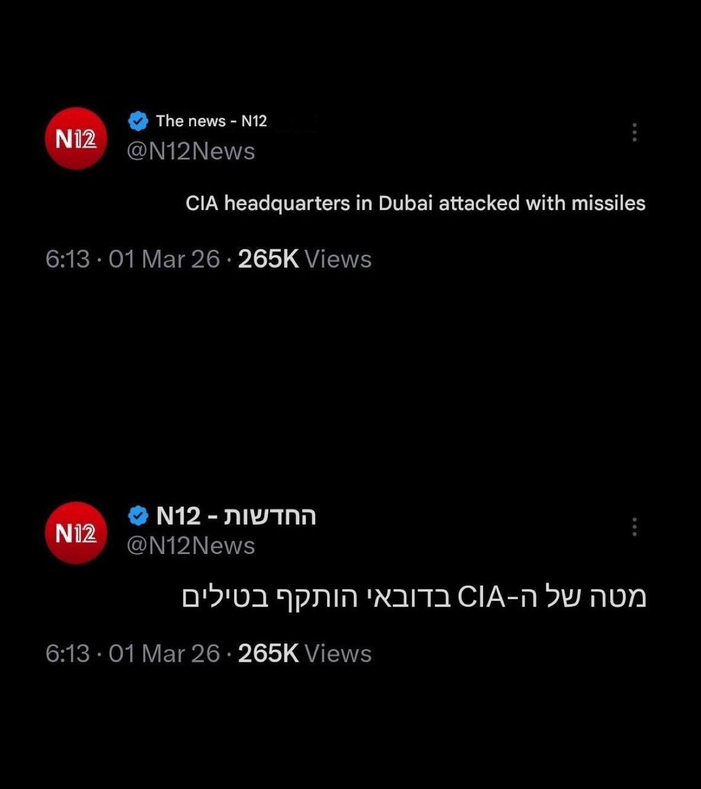Open the Hebrew tweet text about the CIA
This screenshot has width=701, height=789.
(x=414, y=597)
